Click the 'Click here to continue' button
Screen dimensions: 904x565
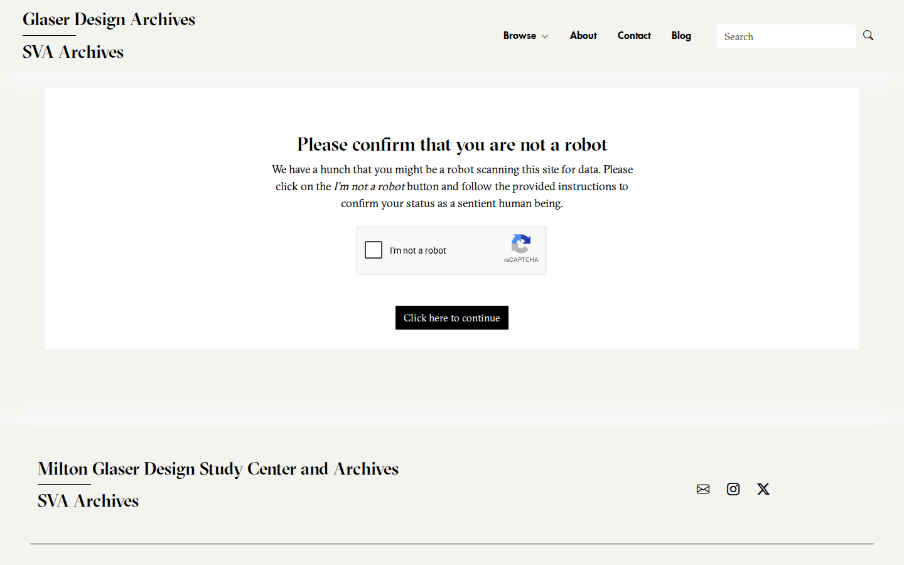(452, 318)
